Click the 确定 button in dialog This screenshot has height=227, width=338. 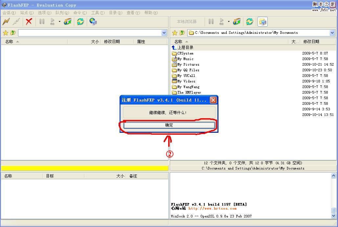click(169, 125)
